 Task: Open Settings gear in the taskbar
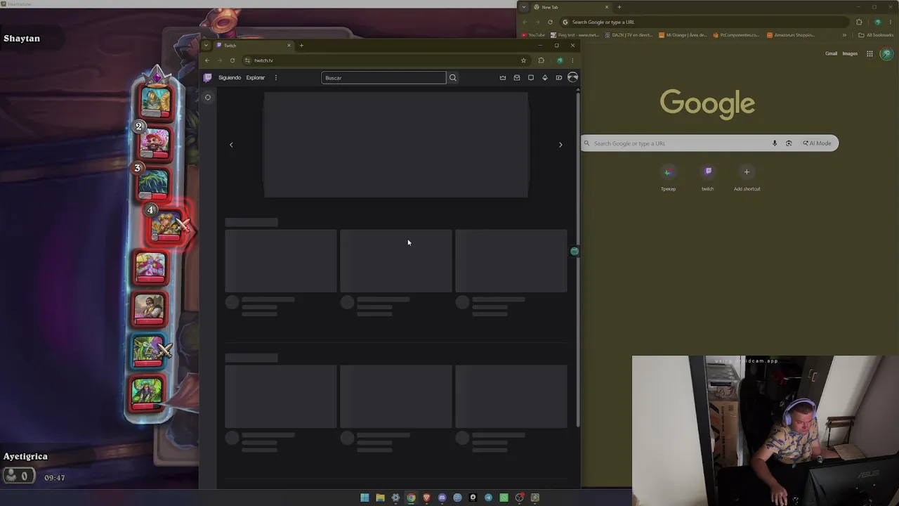click(x=395, y=498)
